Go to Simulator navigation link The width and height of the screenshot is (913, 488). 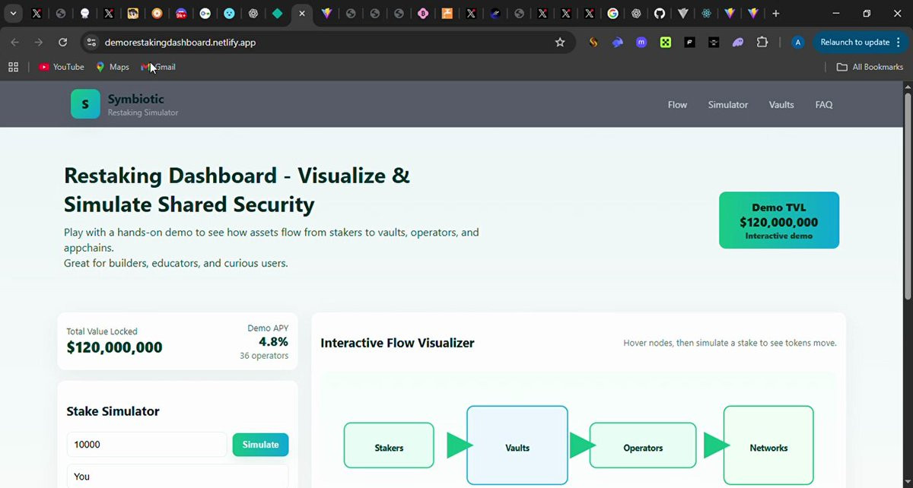728,105
